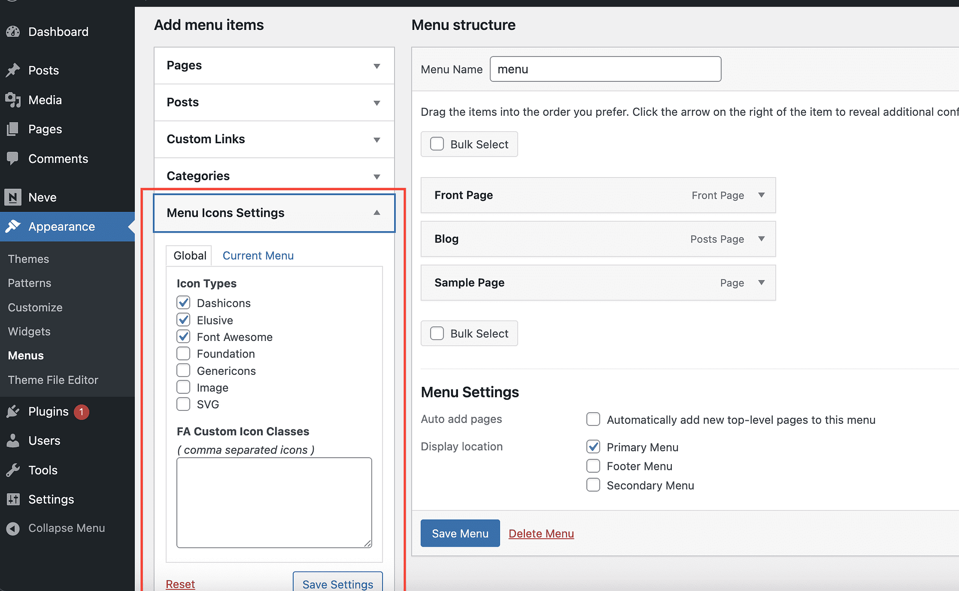Click the Plugins plug icon
Screen dimensions: 959x591
tap(13, 411)
